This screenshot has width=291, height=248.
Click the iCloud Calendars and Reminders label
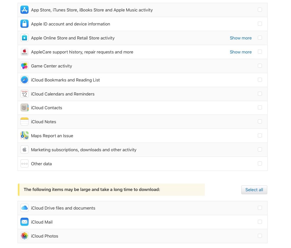[63, 94]
